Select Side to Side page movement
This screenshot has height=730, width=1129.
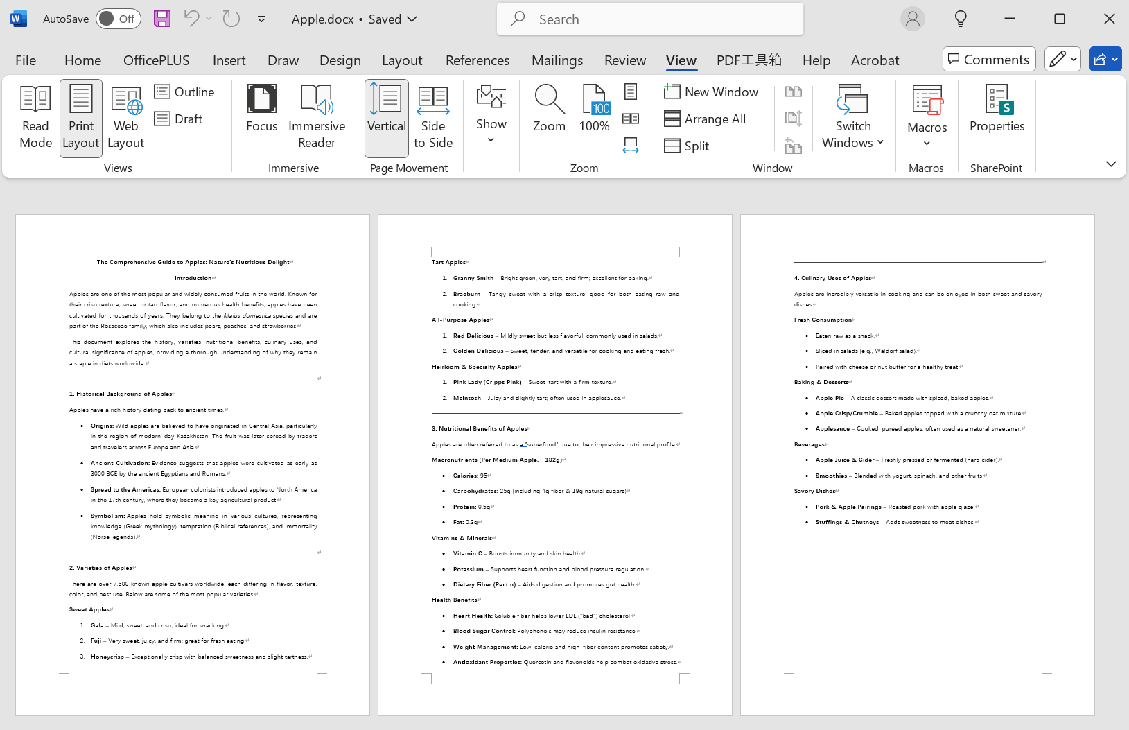[x=433, y=117]
